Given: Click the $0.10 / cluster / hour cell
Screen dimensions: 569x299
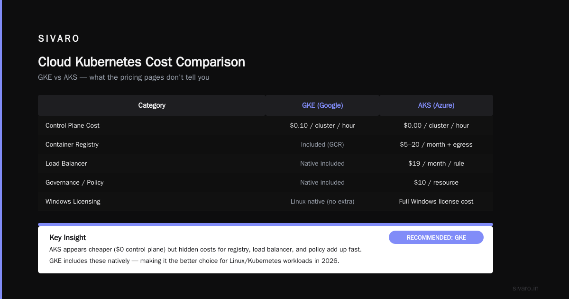Looking at the screenshot, I should (x=322, y=125).
